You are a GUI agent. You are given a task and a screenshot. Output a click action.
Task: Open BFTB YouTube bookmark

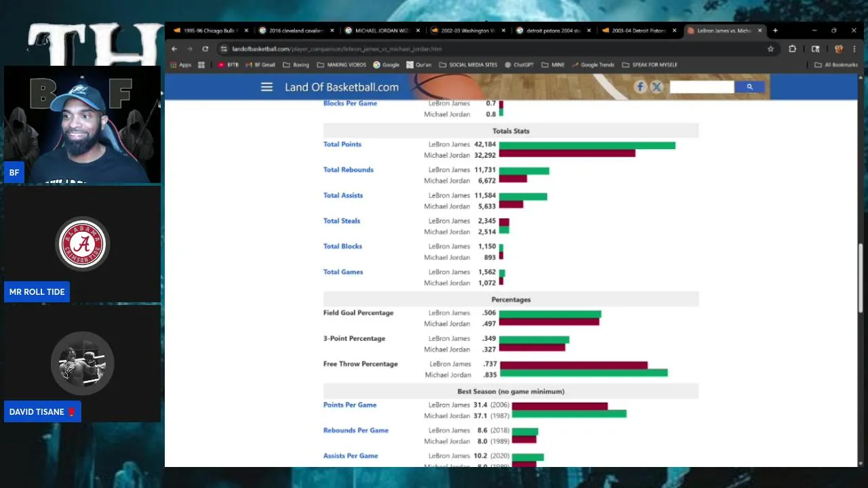click(228, 65)
